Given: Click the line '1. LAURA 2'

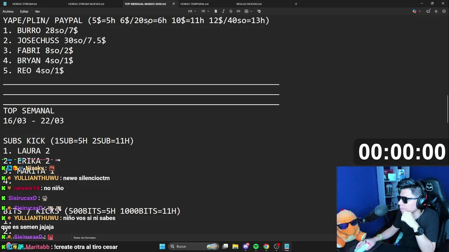Looking at the screenshot, I should [27, 151].
